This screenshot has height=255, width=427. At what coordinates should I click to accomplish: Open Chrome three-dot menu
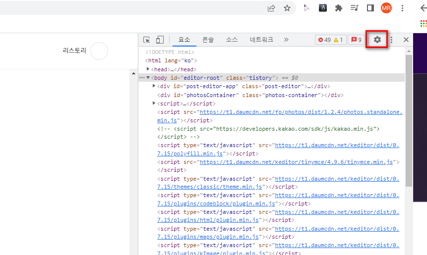[402, 8]
